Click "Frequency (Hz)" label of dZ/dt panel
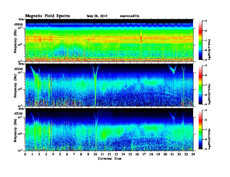Viewport: 230px width, 177px height. 15,131
